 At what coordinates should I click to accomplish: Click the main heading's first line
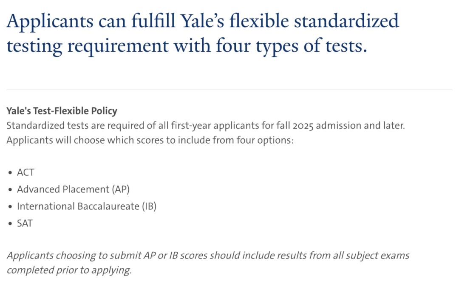tap(203, 21)
